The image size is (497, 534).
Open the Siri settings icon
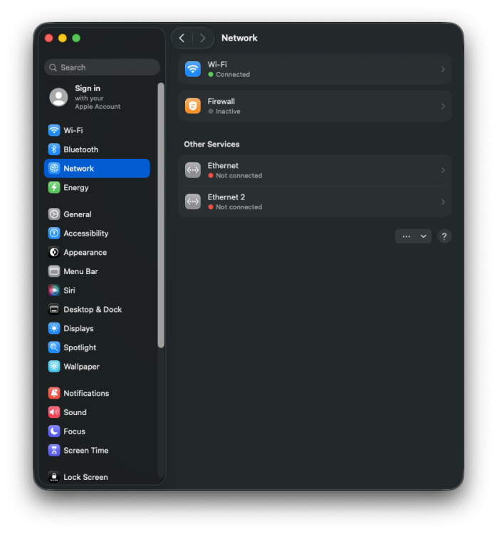[x=54, y=290]
